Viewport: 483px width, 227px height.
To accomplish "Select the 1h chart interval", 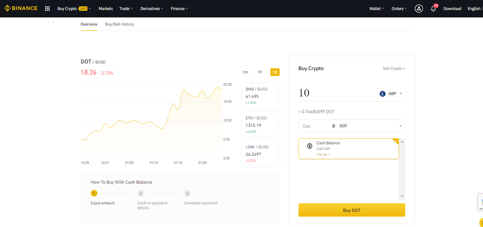I will tap(260, 72).
